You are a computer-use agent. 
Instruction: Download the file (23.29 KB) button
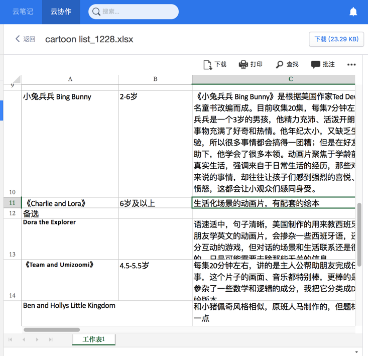(336, 39)
